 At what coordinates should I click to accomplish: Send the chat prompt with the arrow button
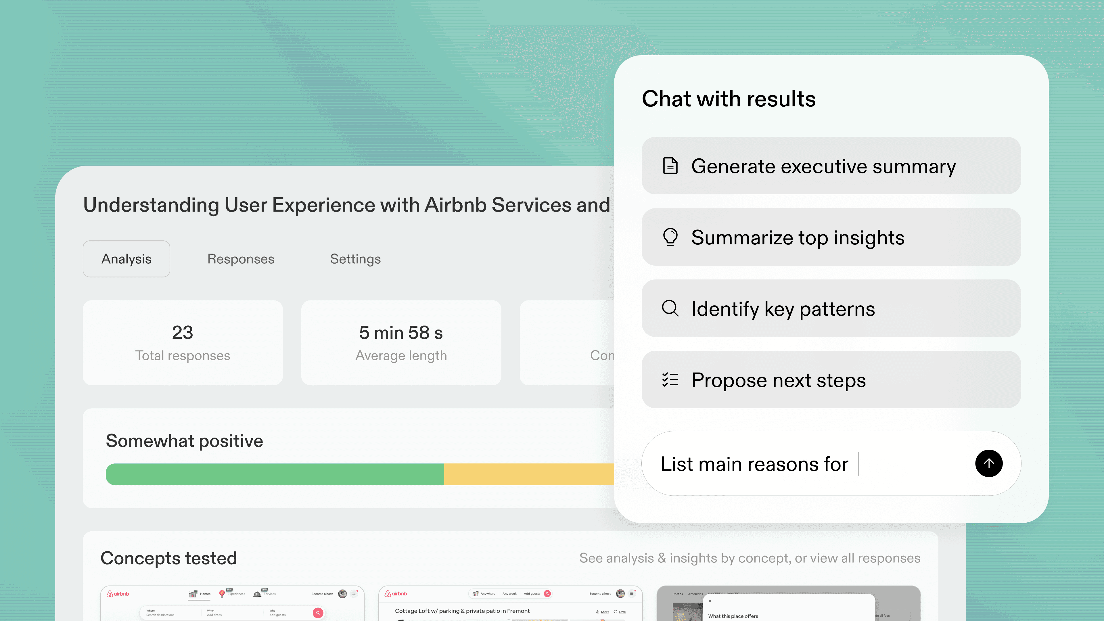coord(989,463)
